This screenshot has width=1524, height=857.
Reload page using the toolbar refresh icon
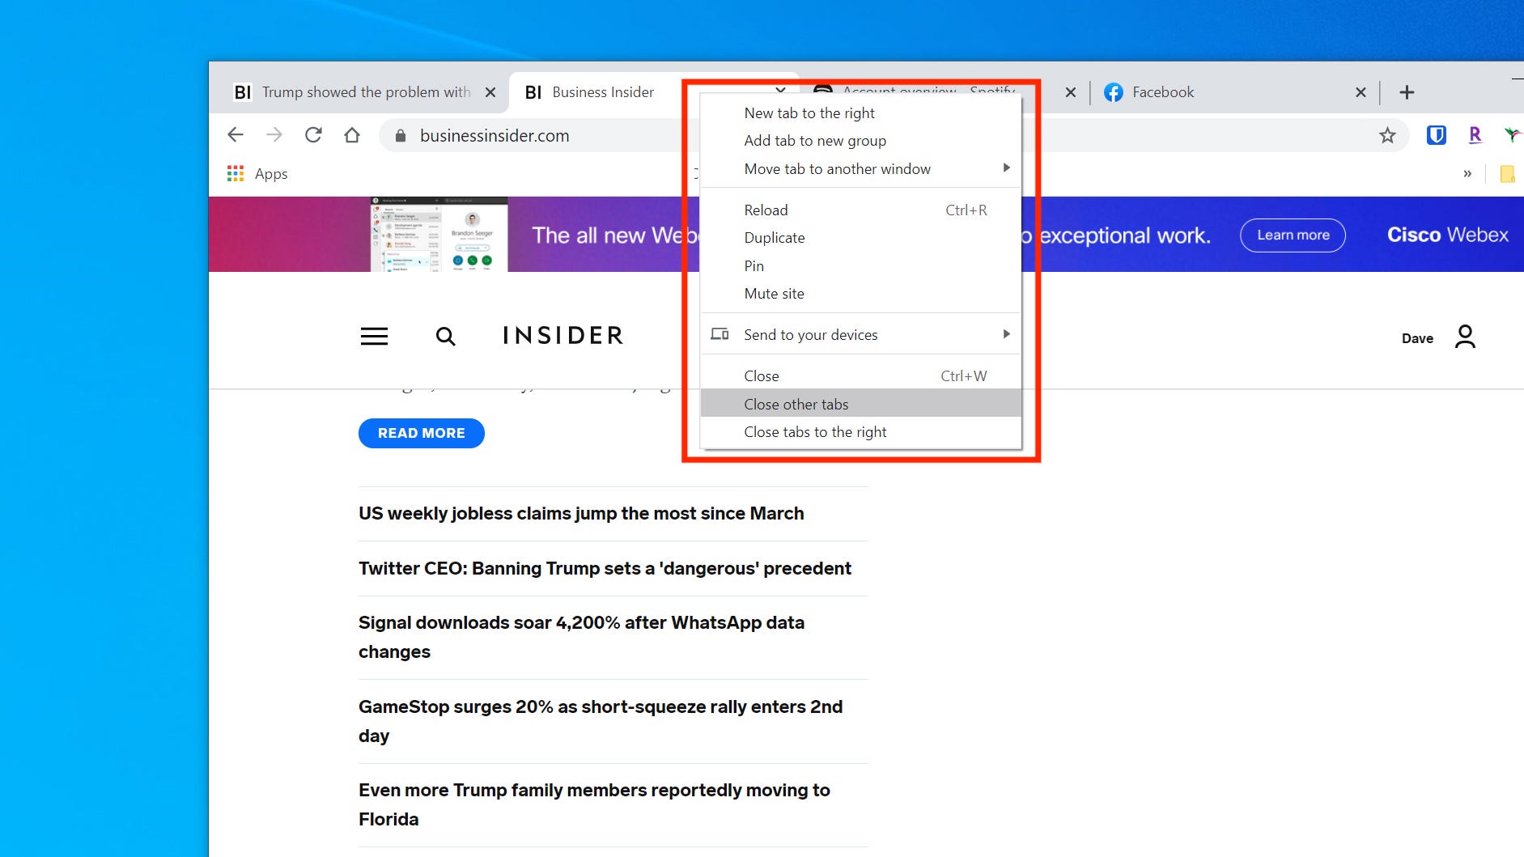[x=313, y=135]
